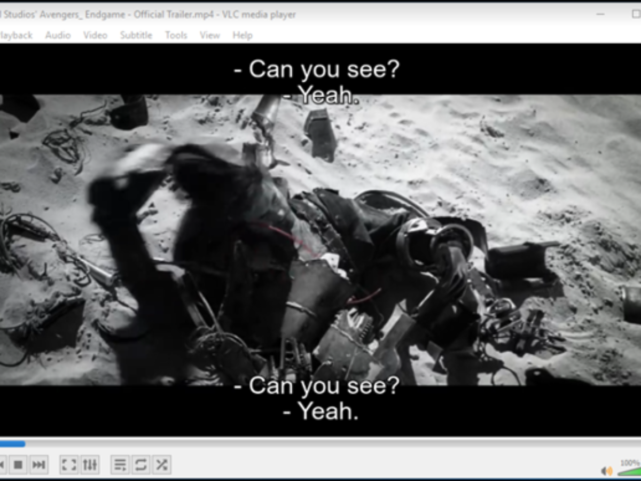Open the Audio menu
This screenshot has height=481, width=641.
click(x=58, y=35)
